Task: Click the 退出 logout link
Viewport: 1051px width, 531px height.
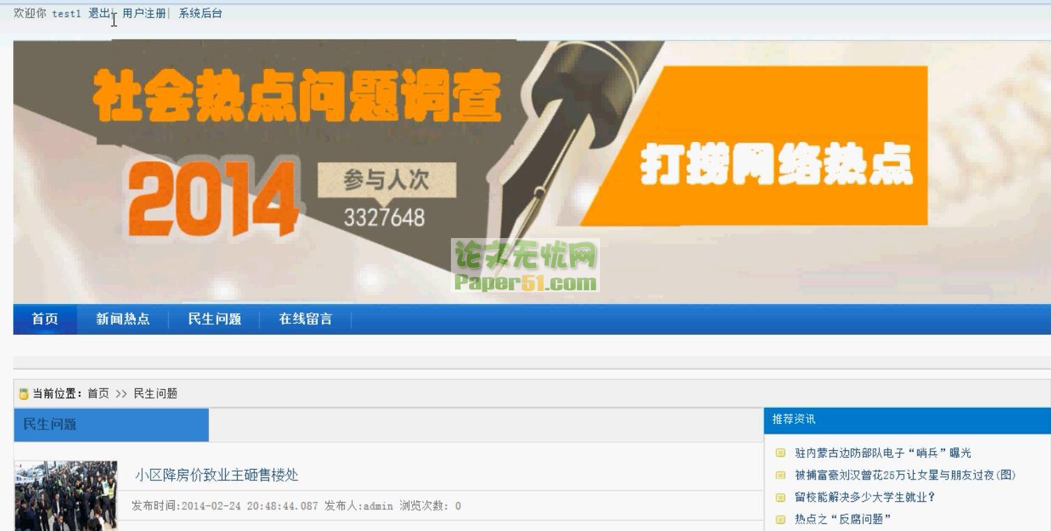Action: [99, 13]
